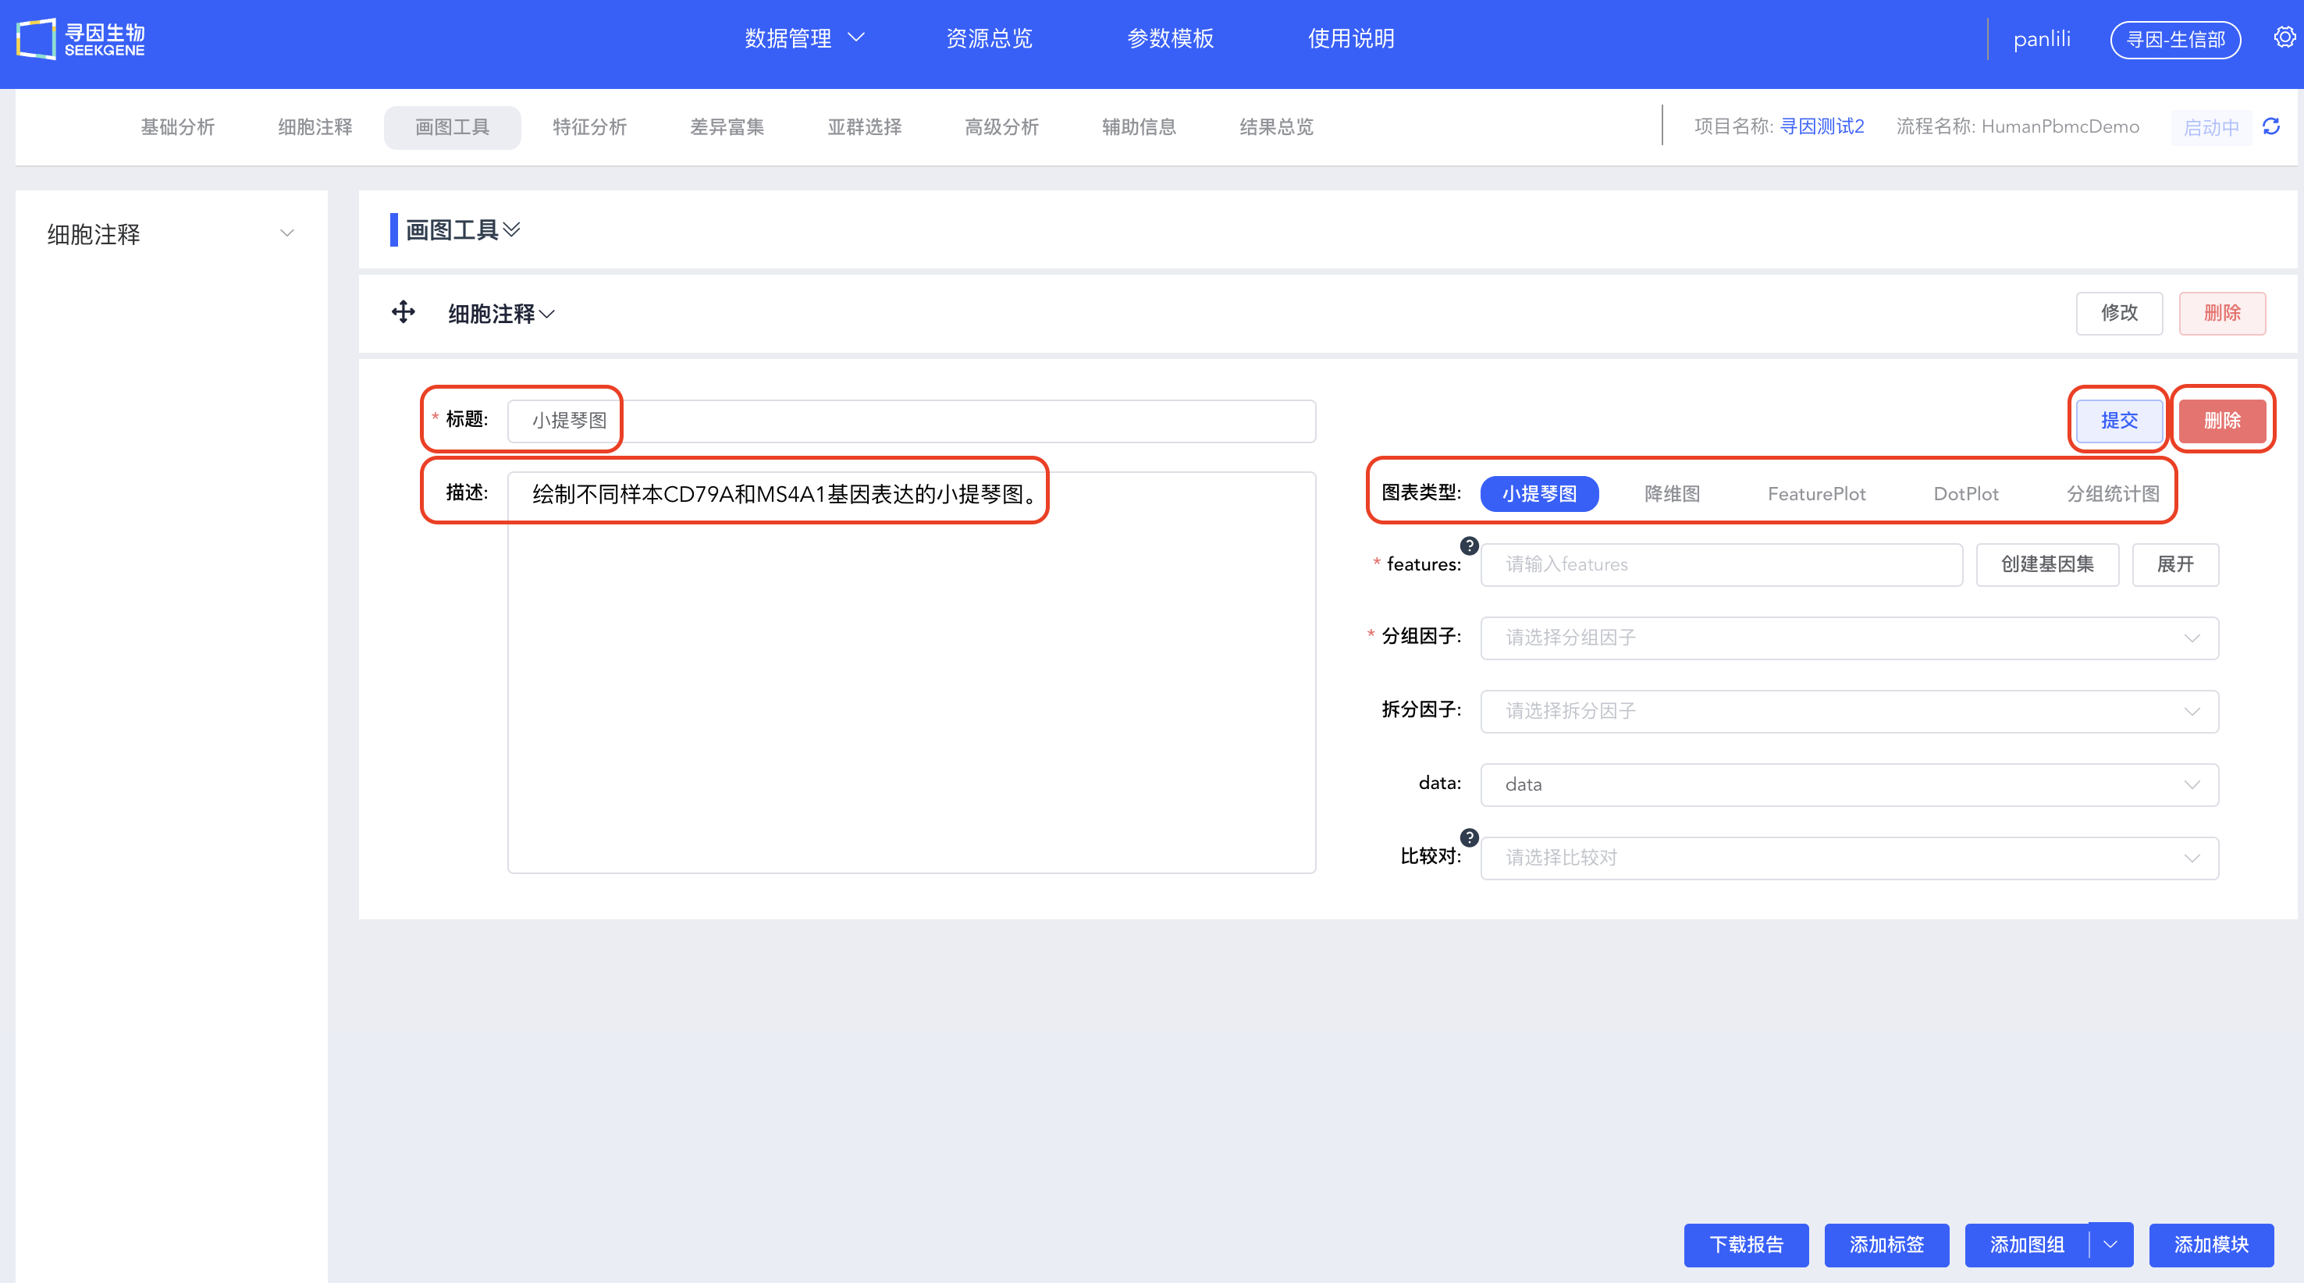Image resolution: width=2304 pixels, height=1283 pixels.
Task: Select the DotPlot chart type
Action: pyautogui.click(x=1965, y=493)
